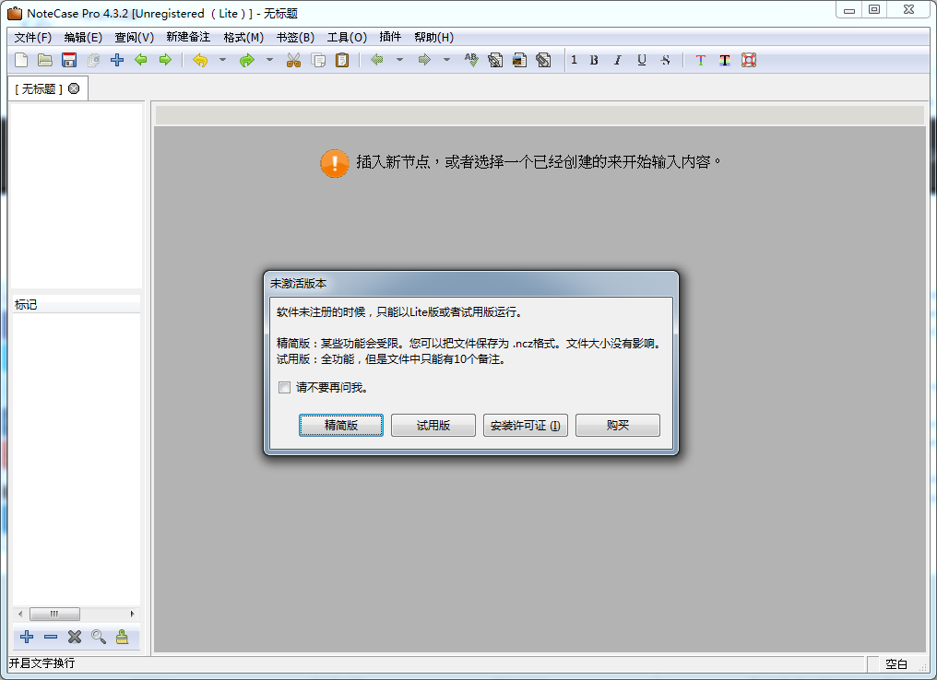Choose the 精简版 button

point(341,425)
